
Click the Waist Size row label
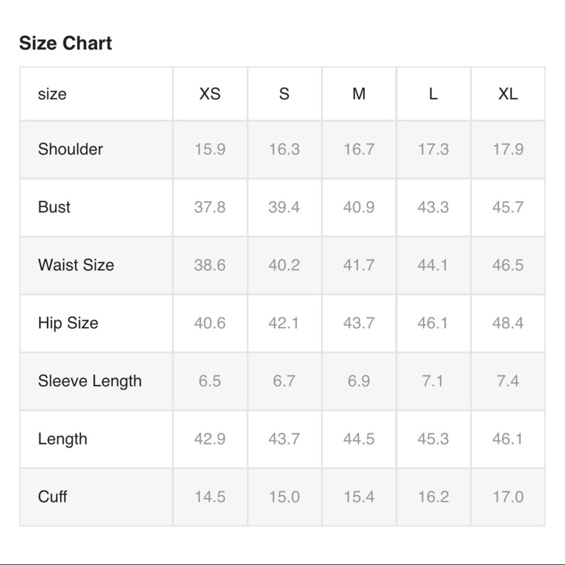click(76, 265)
